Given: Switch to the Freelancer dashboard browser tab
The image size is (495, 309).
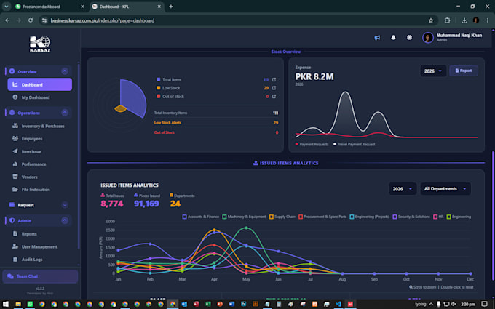Looking at the screenshot, I should coord(50,7).
